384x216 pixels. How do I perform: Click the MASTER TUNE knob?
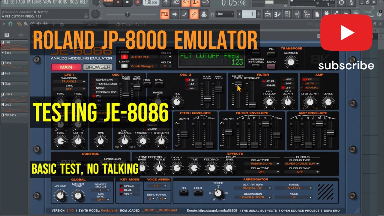click(78, 196)
